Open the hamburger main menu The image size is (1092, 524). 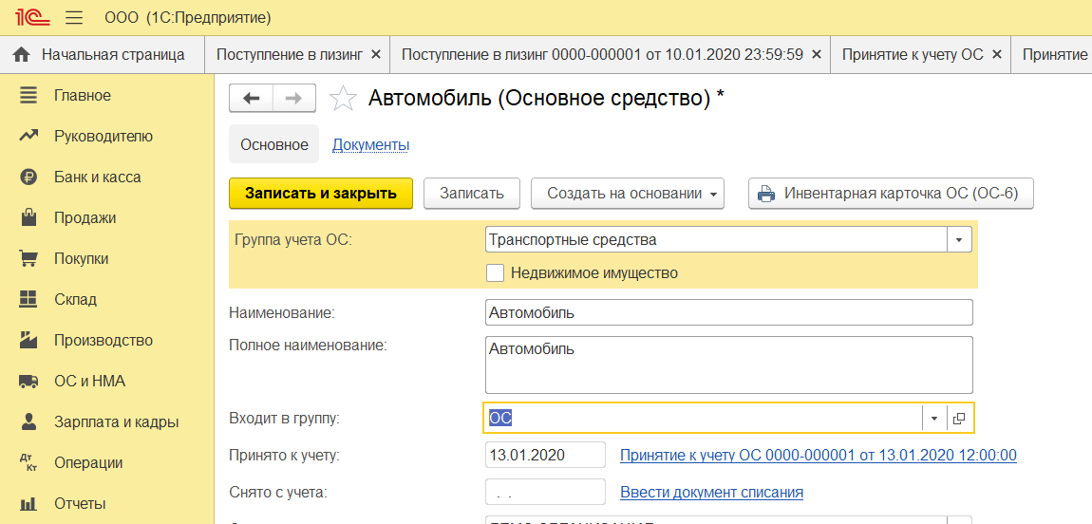coord(73,18)
